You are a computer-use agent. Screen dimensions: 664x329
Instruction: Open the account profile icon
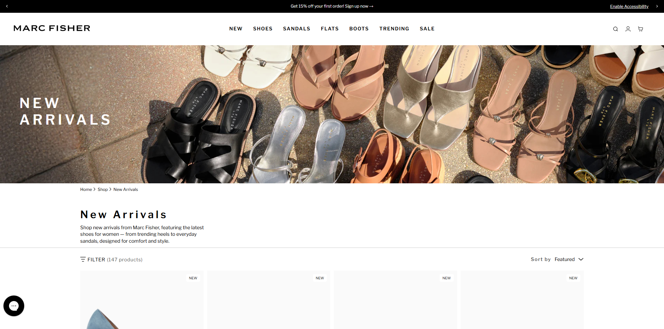pyautogui.click(x=628, y=29)
